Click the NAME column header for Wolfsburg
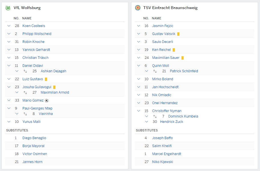Viewport: 260px width, 171px height. click(27, 18)
